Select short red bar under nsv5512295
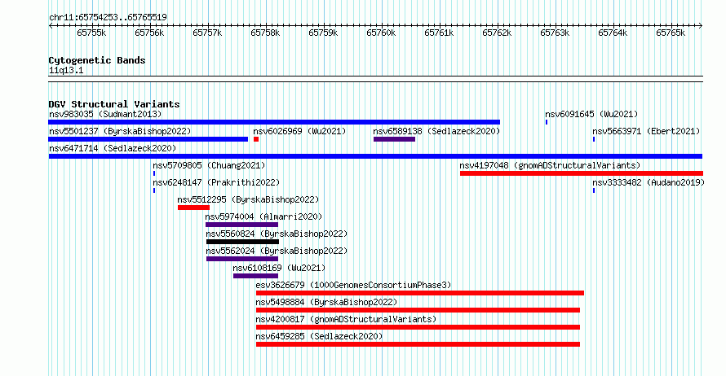The width and height of the screenshot is (726, 376). (x=193, y=208)
